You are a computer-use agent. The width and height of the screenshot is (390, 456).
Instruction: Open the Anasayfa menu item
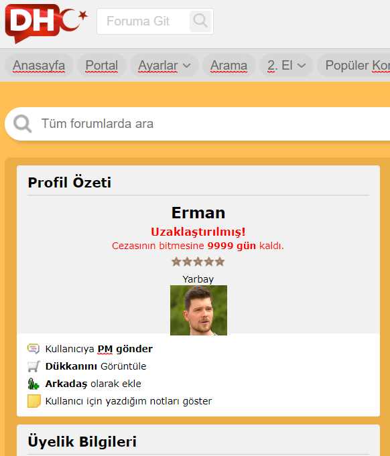pyautogui.click(x=39, y=66)
